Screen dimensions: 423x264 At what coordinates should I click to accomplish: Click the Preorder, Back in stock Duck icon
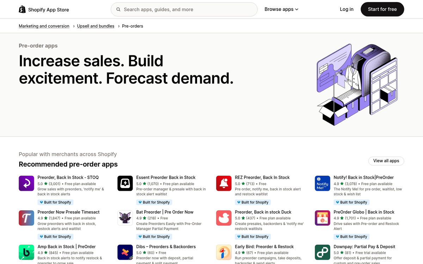coord(224,218)
